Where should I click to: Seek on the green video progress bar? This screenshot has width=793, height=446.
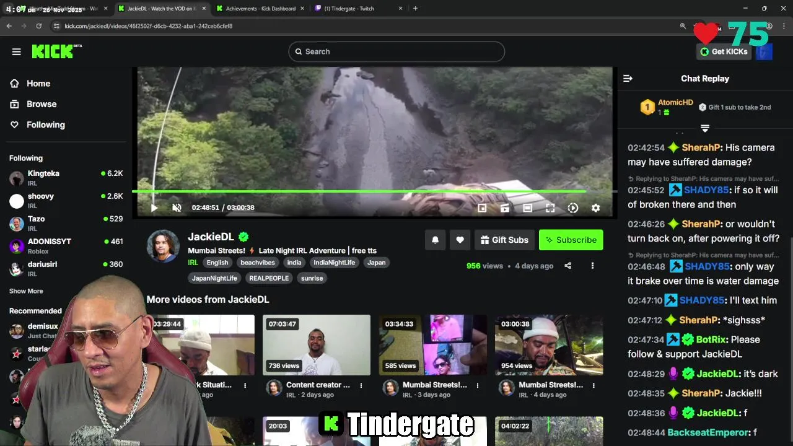[x=374, y=191]
